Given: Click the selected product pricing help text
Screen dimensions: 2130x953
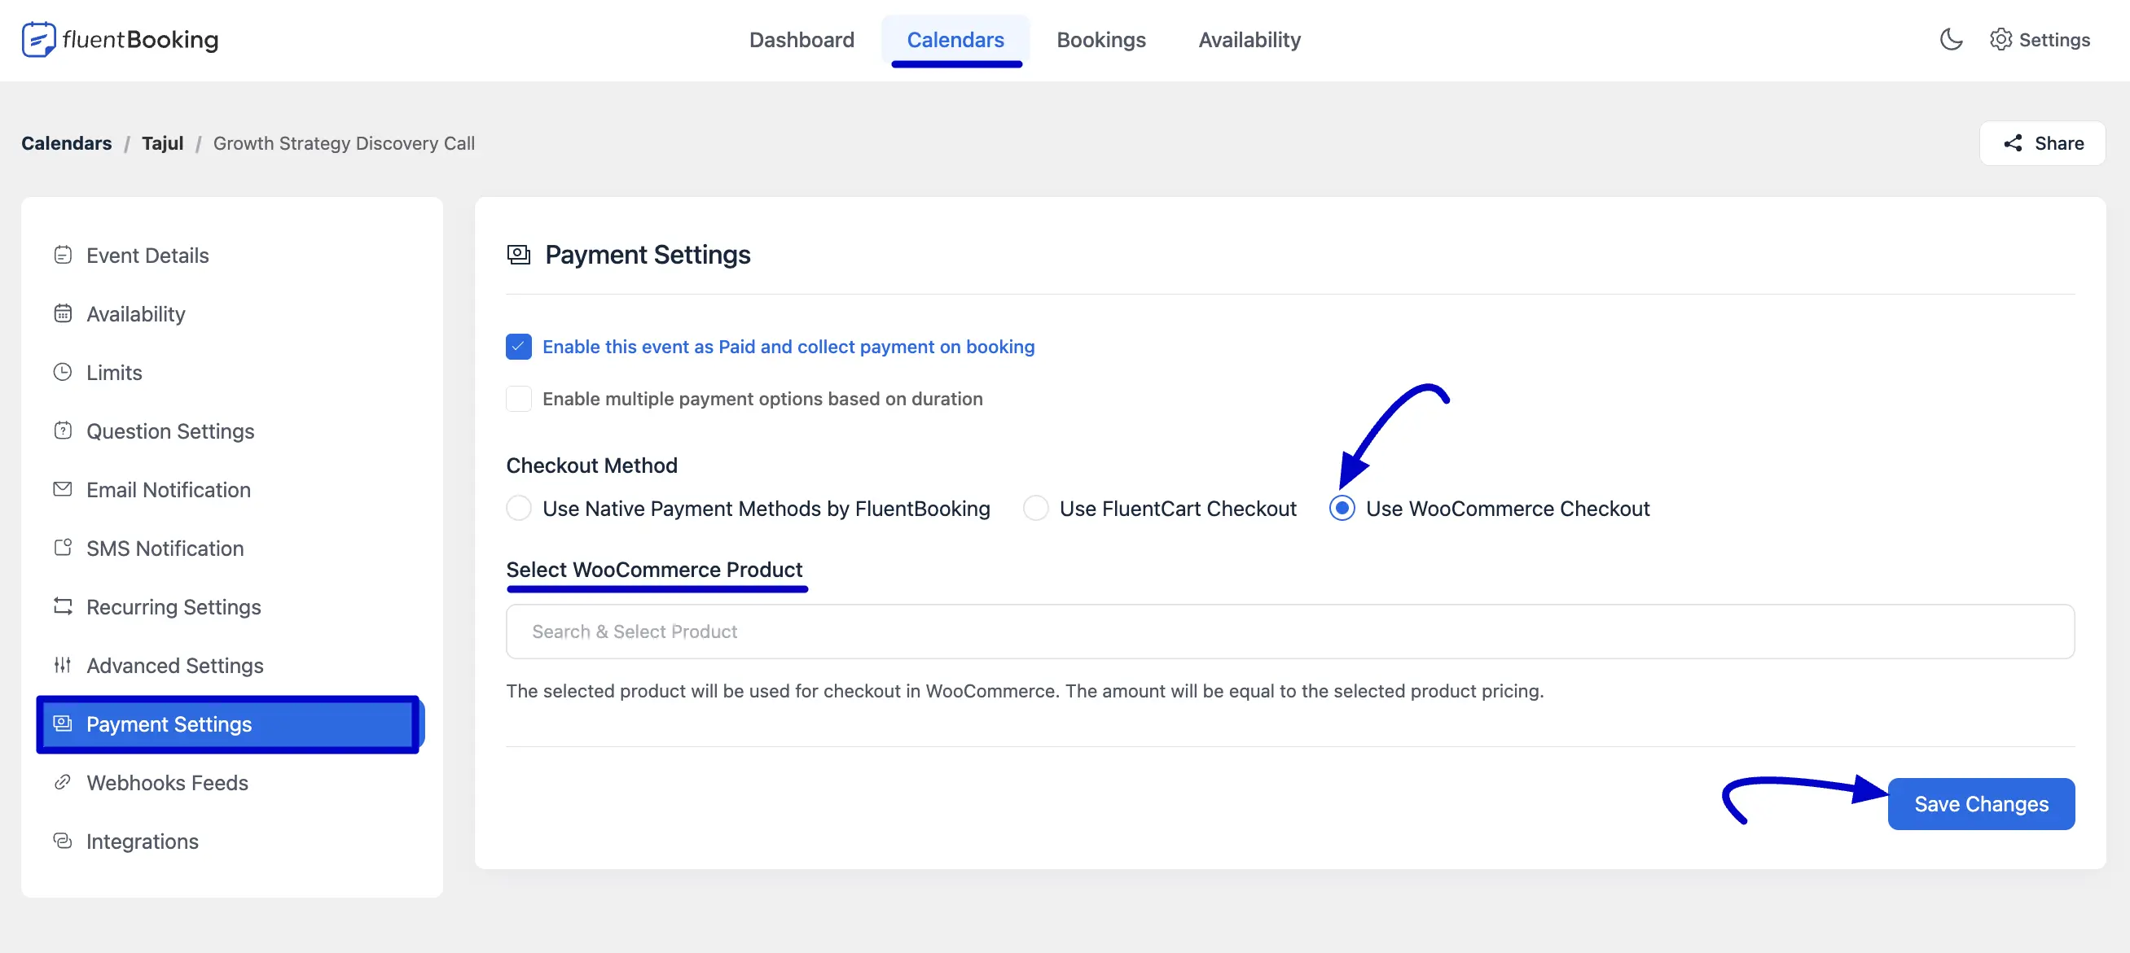Looking at the screenshot, I should [1025, 691].
